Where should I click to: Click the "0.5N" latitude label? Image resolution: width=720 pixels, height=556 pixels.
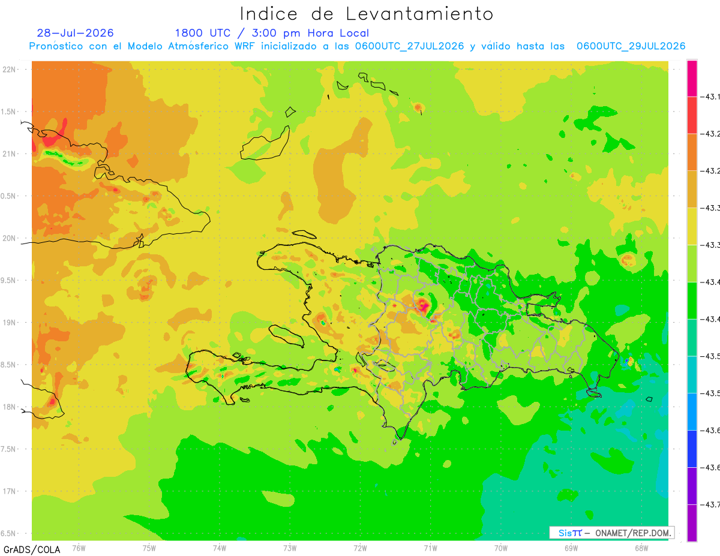point(9,196)
